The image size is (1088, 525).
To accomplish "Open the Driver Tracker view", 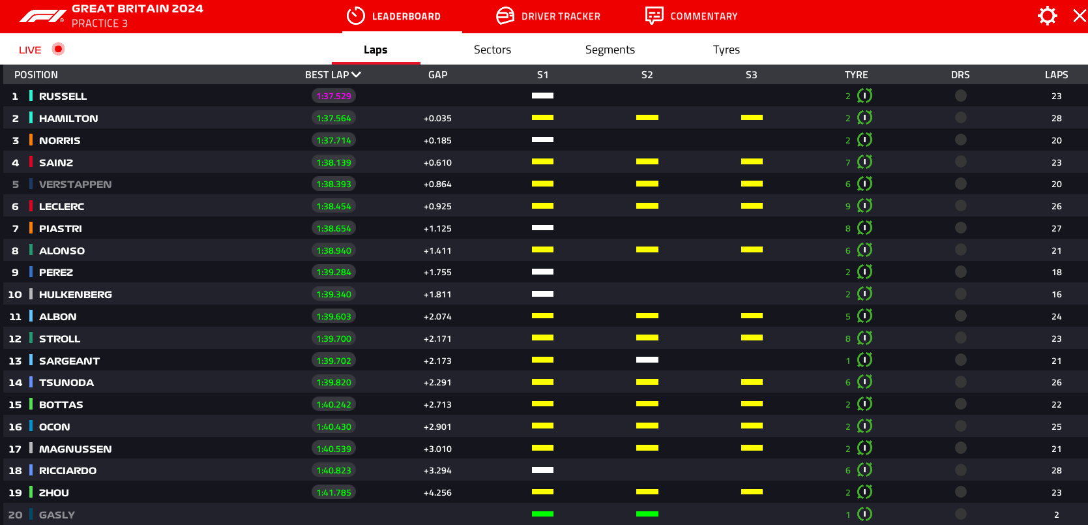I will 548,16.
